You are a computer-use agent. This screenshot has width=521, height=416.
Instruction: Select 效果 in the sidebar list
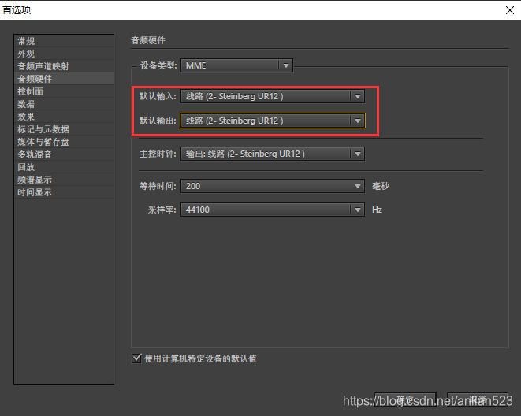(64, 117)
